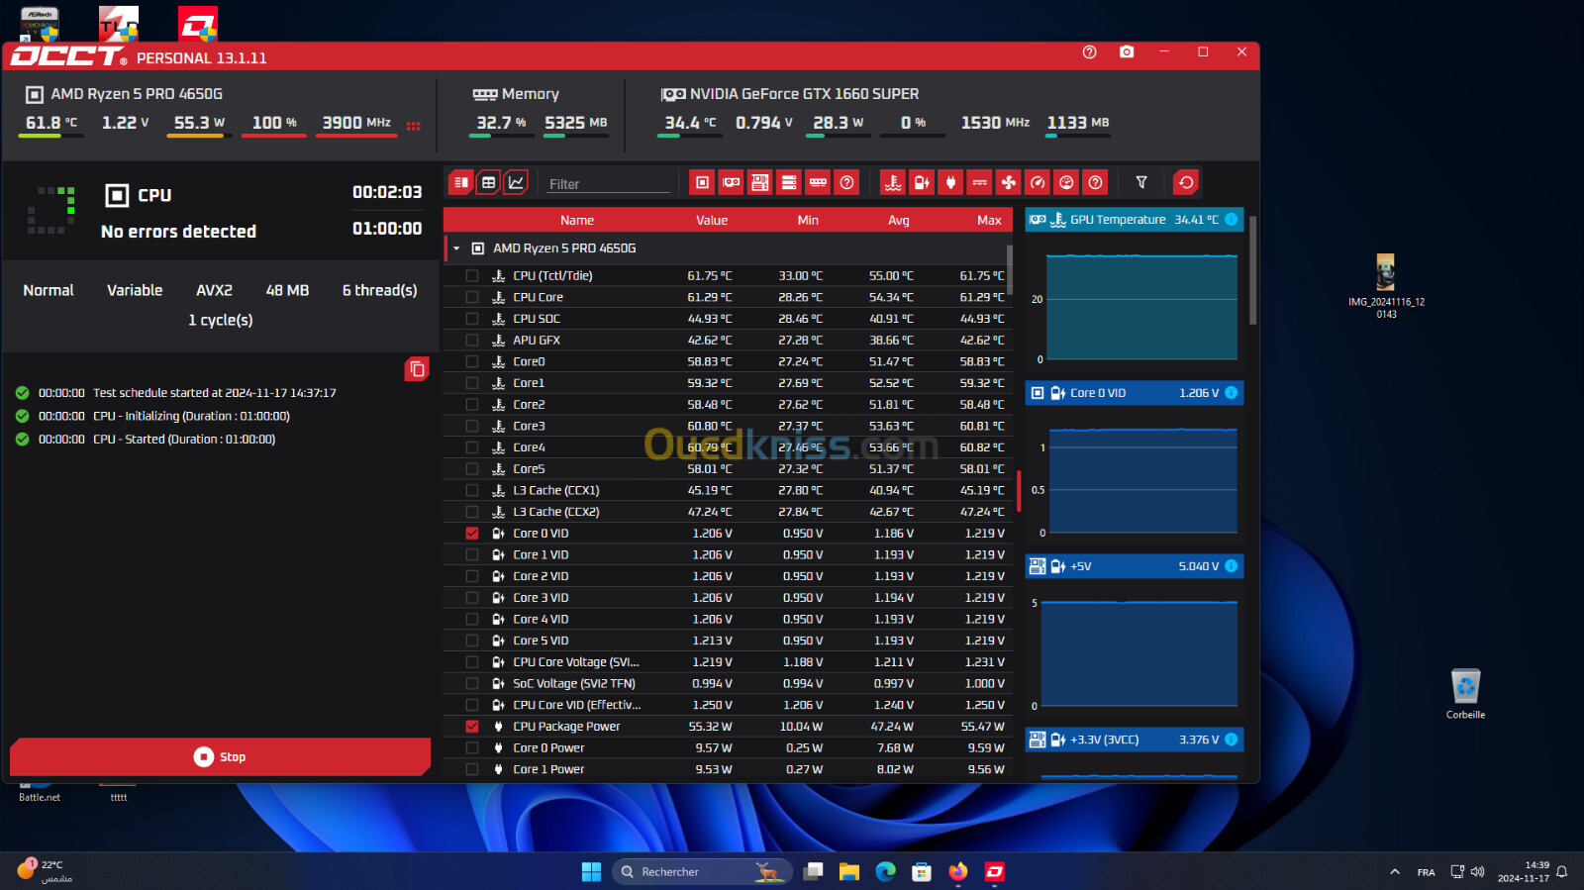1584x890 pixels.
Task: Copy the test log to clipboard
Action: pos(417,369)
